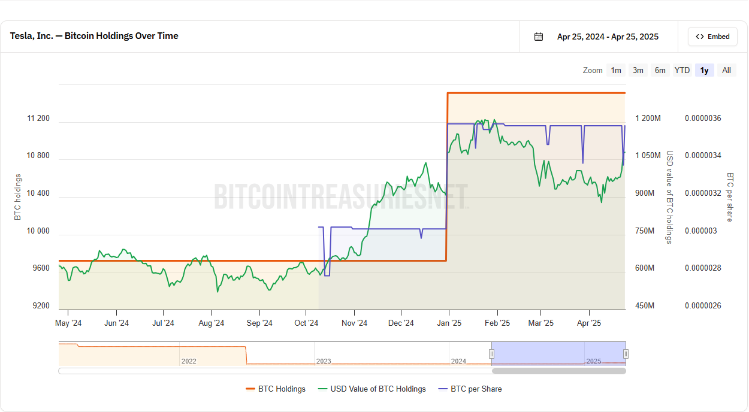Set chart zoom to 6m
The image size is (749, 412).
click(x=660, y=70)
